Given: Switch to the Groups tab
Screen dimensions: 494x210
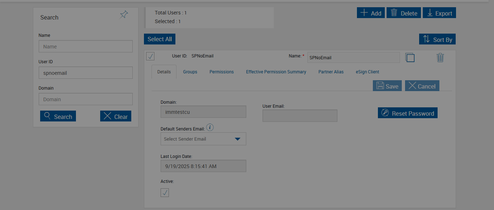Looking at the screenshot, I should pos(190,72).
